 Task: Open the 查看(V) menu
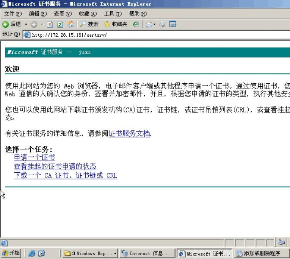pos(63,14)
